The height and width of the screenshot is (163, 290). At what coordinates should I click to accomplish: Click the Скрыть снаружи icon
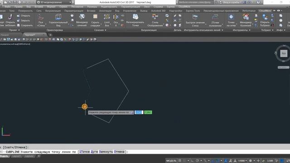[95, 17]
